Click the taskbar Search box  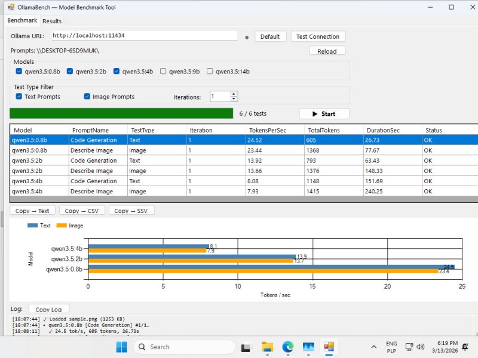point(184,347)
